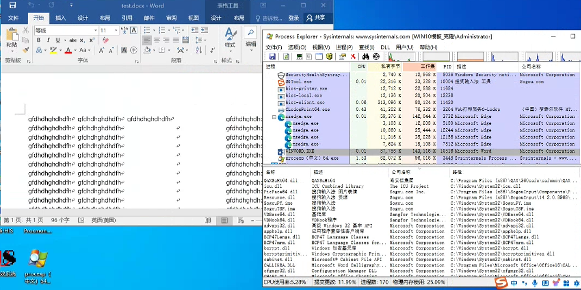Click the Character Border icon
This screenshot has width=581, height=290.
tap(134, 30)
